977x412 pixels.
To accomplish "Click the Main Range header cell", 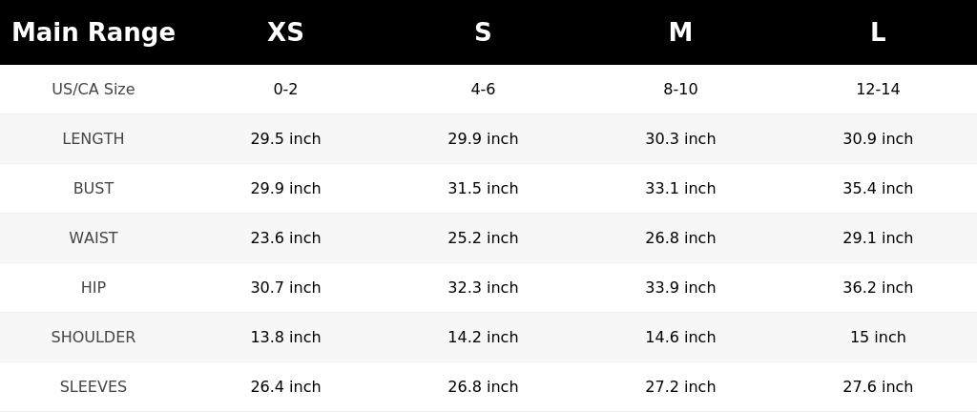I will click(94, 32).
